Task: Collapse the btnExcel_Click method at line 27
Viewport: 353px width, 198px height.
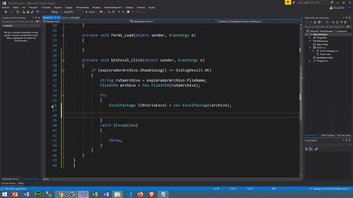Action: (x=63, y=61)
